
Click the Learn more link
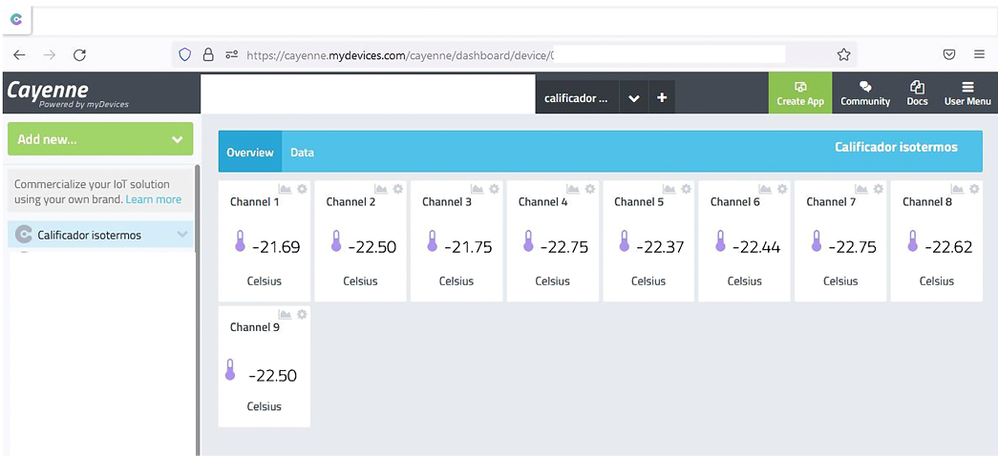(x=154, y=199)
